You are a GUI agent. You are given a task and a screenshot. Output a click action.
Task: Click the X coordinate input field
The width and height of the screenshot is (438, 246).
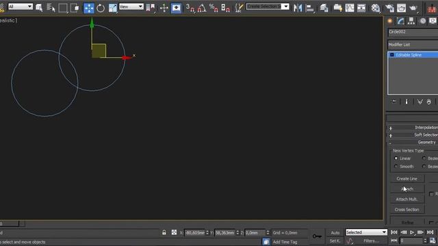point(194,232)
